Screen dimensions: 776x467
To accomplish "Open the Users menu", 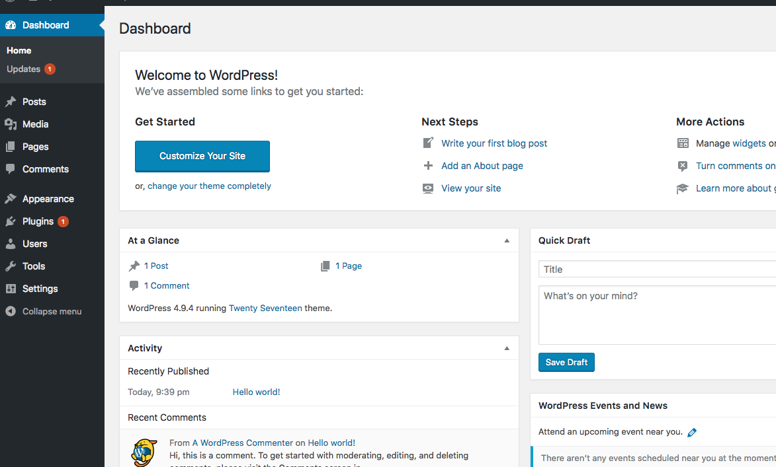I will click(x=34, y=244).
